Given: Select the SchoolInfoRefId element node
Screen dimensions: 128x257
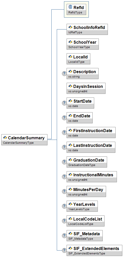Looking at the screenshot, I should (87, 29).
